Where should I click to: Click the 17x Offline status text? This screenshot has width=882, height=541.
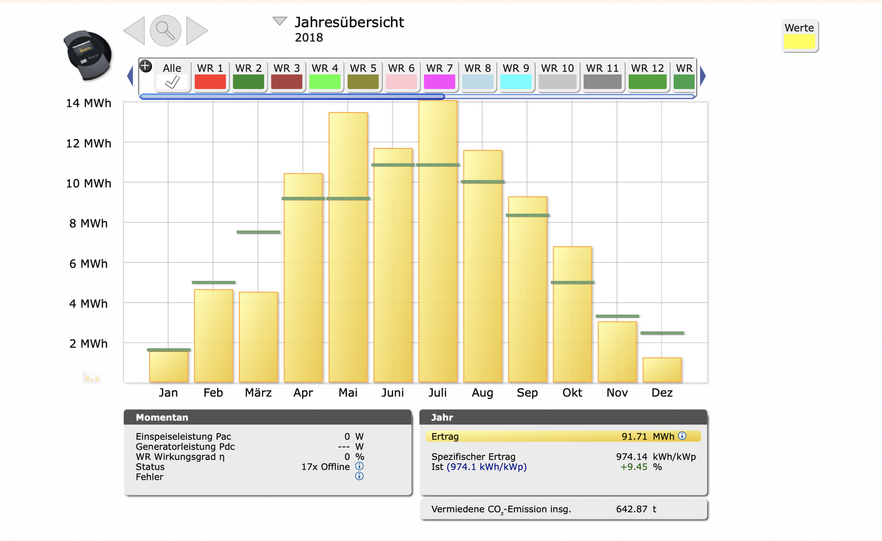[325, 467]
